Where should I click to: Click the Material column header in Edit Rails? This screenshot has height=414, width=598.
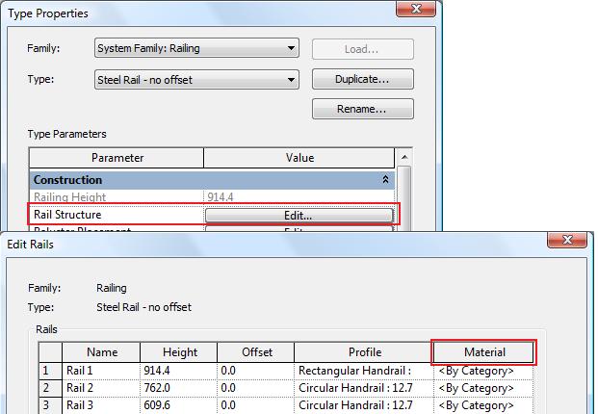pos(484,352)
